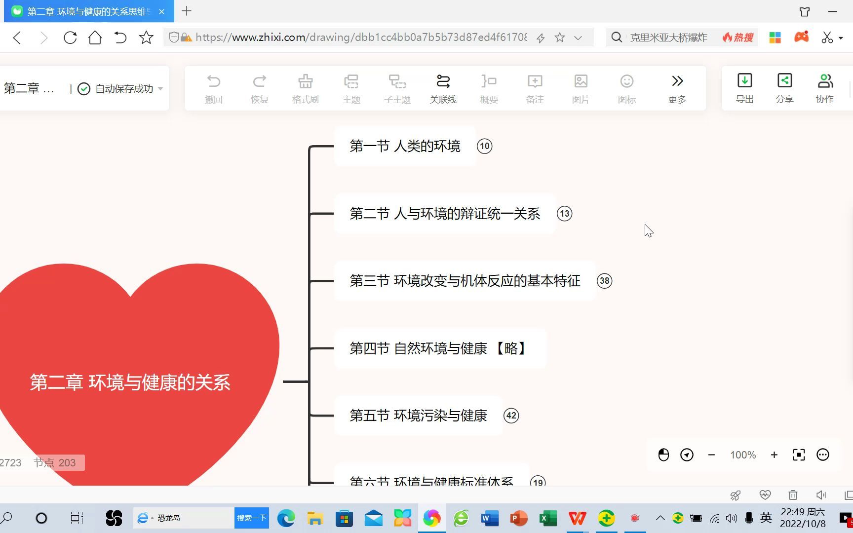Open the game controller extension
The width and height of the screenshot is (853, 533).
tap(801, 37)
